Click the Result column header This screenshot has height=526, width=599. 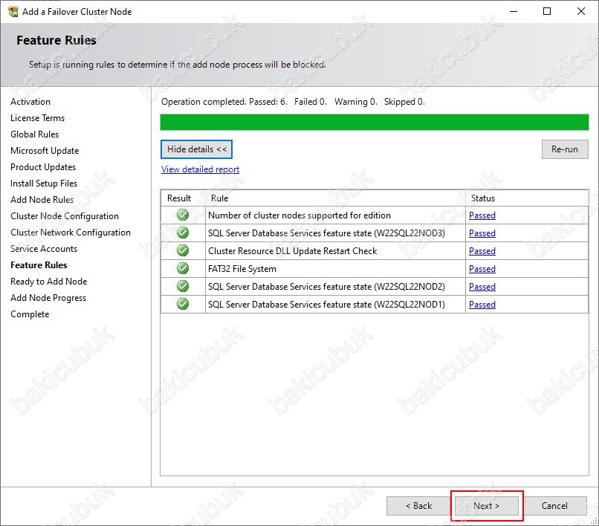click(x=183, y=198)
